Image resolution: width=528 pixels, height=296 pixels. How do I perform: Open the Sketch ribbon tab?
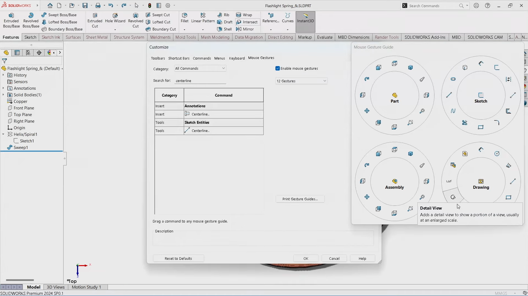(x=30, y=37)
